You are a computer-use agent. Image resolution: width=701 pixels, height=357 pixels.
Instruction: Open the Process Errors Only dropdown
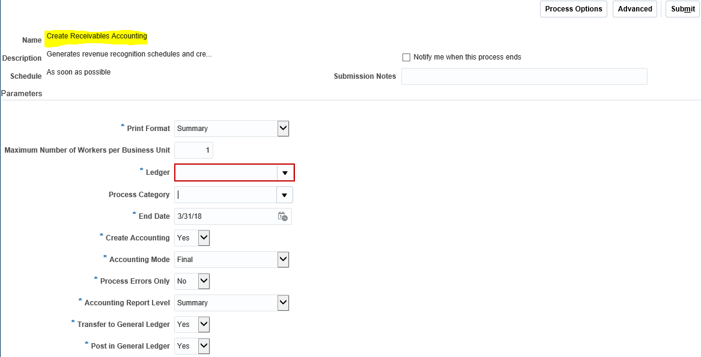[204, 281]
